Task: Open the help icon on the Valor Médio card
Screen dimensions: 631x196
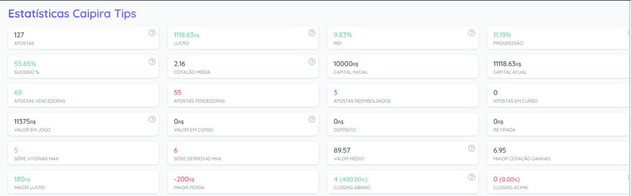Action: (471, 148)
